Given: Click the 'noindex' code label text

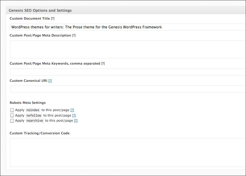Looking at the screenshot, I should 33,110.
